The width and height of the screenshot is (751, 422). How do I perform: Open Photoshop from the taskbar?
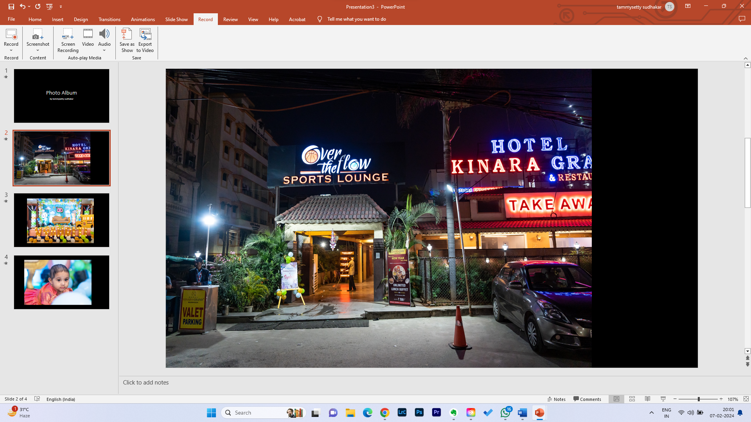419,413
